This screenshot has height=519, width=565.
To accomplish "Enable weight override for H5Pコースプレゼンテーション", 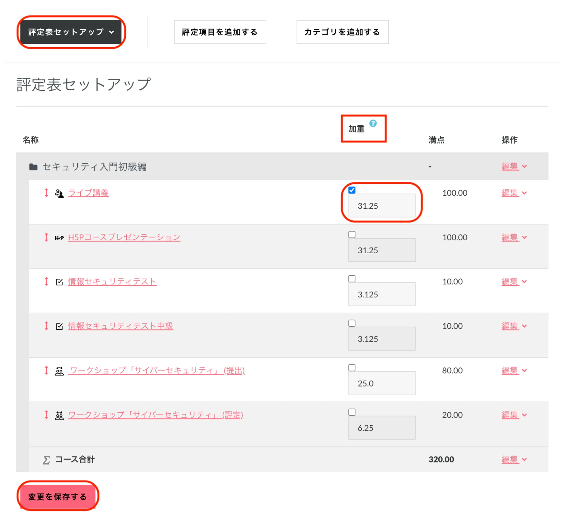I will (x=352, y=234).
